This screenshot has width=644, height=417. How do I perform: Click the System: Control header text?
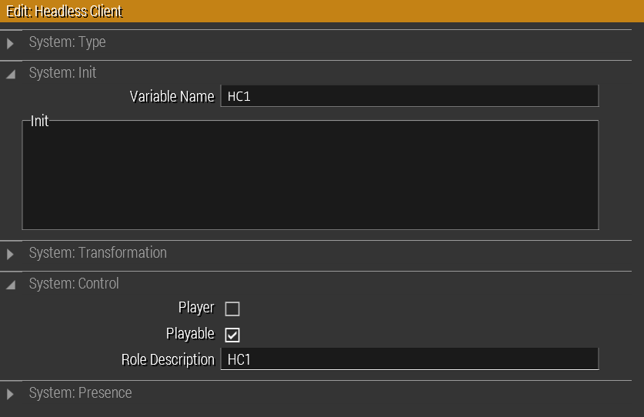pyautogui.click(x=74, y=284)
